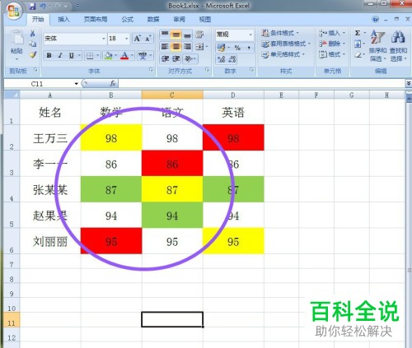Click the Decrease Font Size icon
The width and height of the screenshot is (412, 348).
click(x=147, y=39)
